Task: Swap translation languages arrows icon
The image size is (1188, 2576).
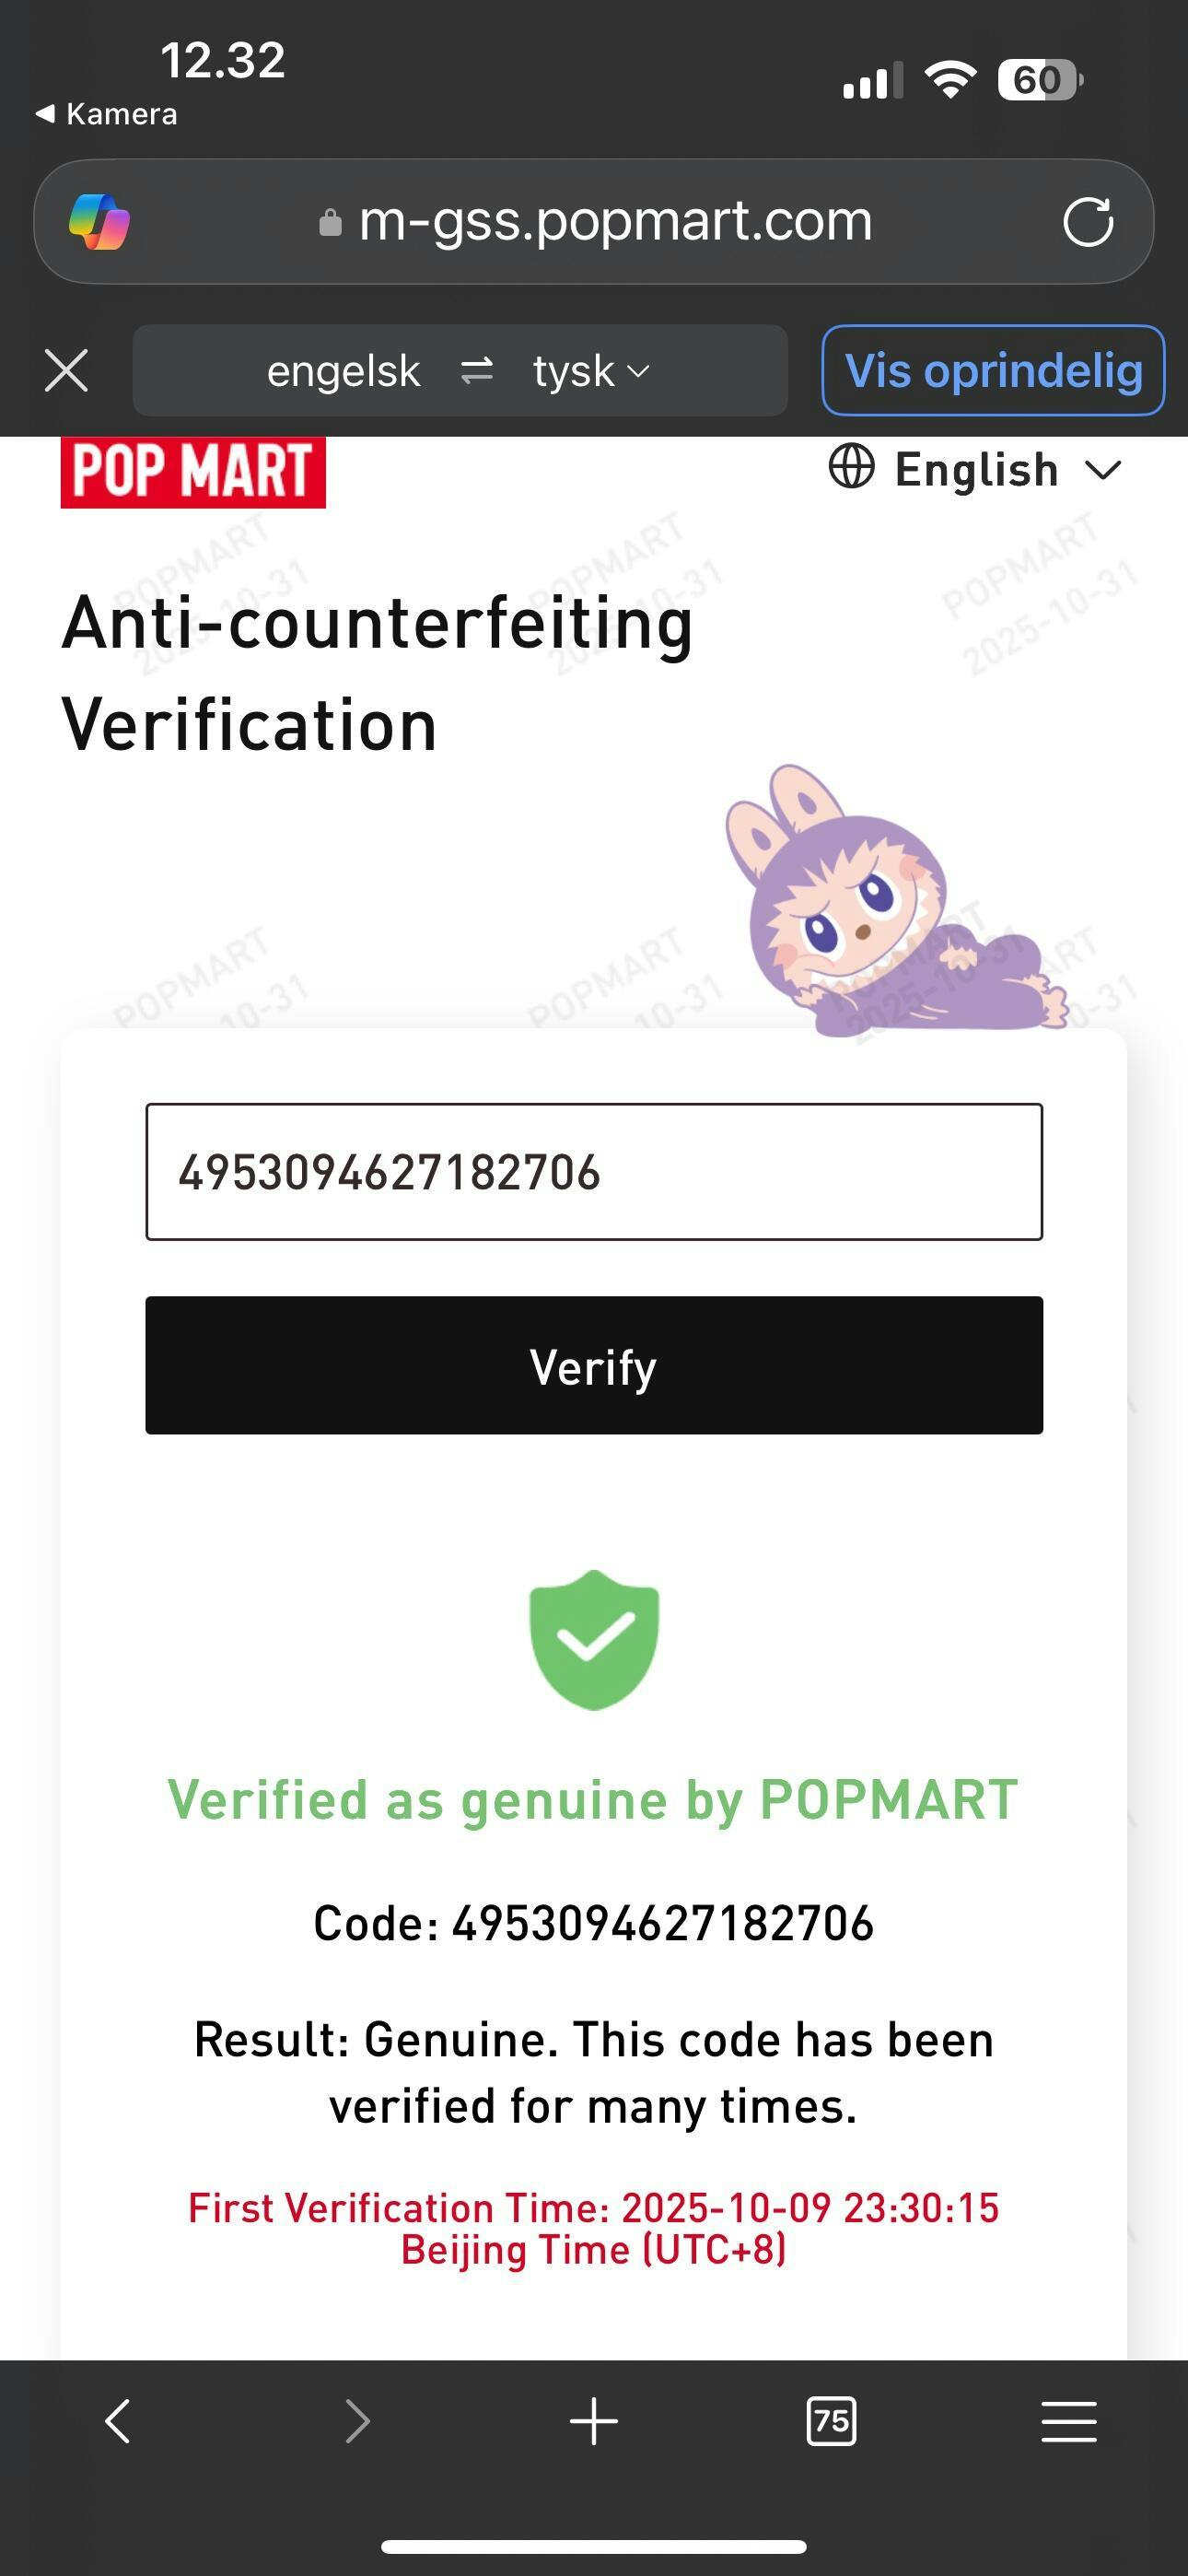Action: click(476, 371)
